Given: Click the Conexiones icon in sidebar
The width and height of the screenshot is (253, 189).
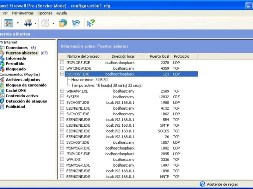Looking at the screenshot, I should [x=2, y=48].
